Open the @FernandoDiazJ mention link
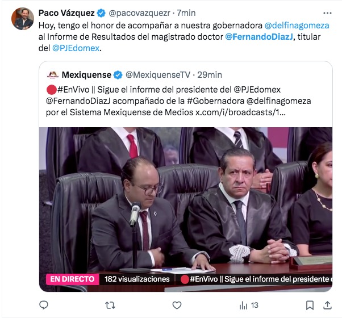The width and height of the screenshot is (342, 318). (259, 37)
